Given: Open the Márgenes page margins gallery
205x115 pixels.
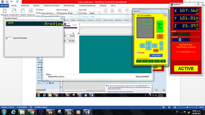Looking at the screenshot, I should (x=5, y=12).
